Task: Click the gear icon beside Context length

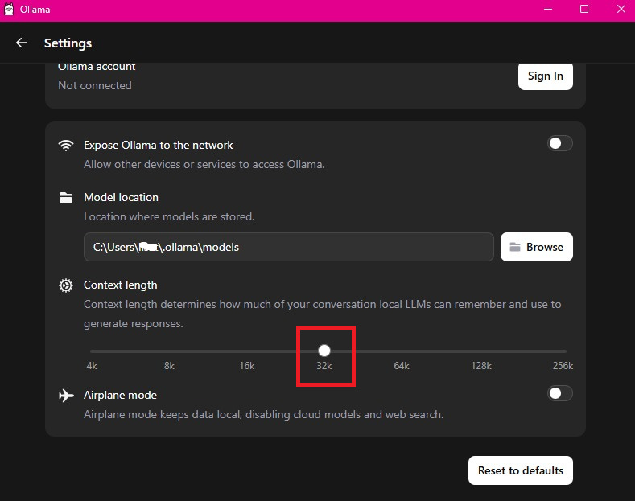Action: point(66,285)
